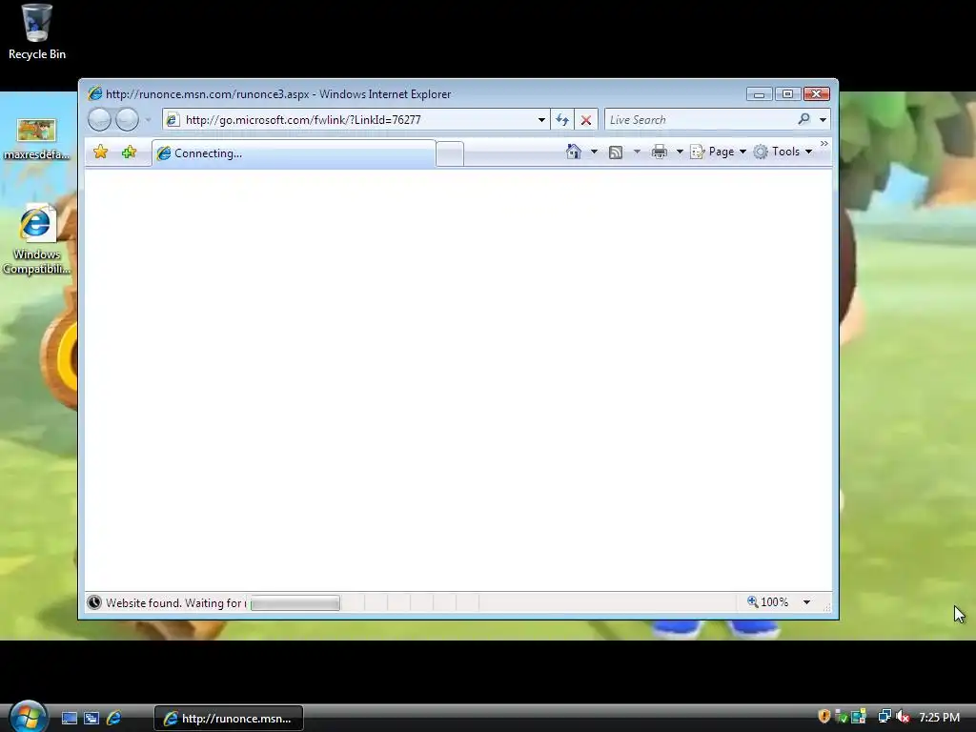The height and width of the screenshot is (732, 976).
Task: Click the red Stop loading icon
Action: [586, 119]
